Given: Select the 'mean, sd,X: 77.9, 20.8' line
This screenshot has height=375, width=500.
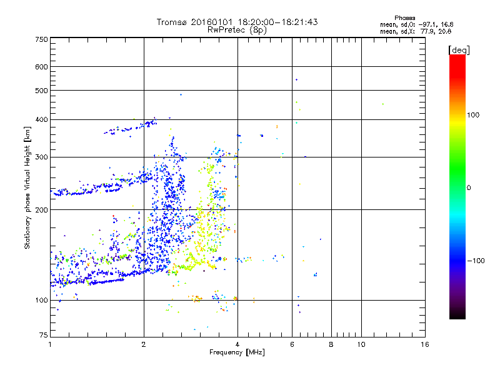Looking at the screenshot, I should (416, 31).
